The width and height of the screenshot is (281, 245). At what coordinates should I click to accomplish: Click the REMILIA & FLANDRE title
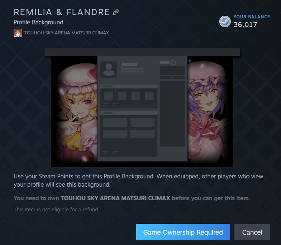(62, 12)
